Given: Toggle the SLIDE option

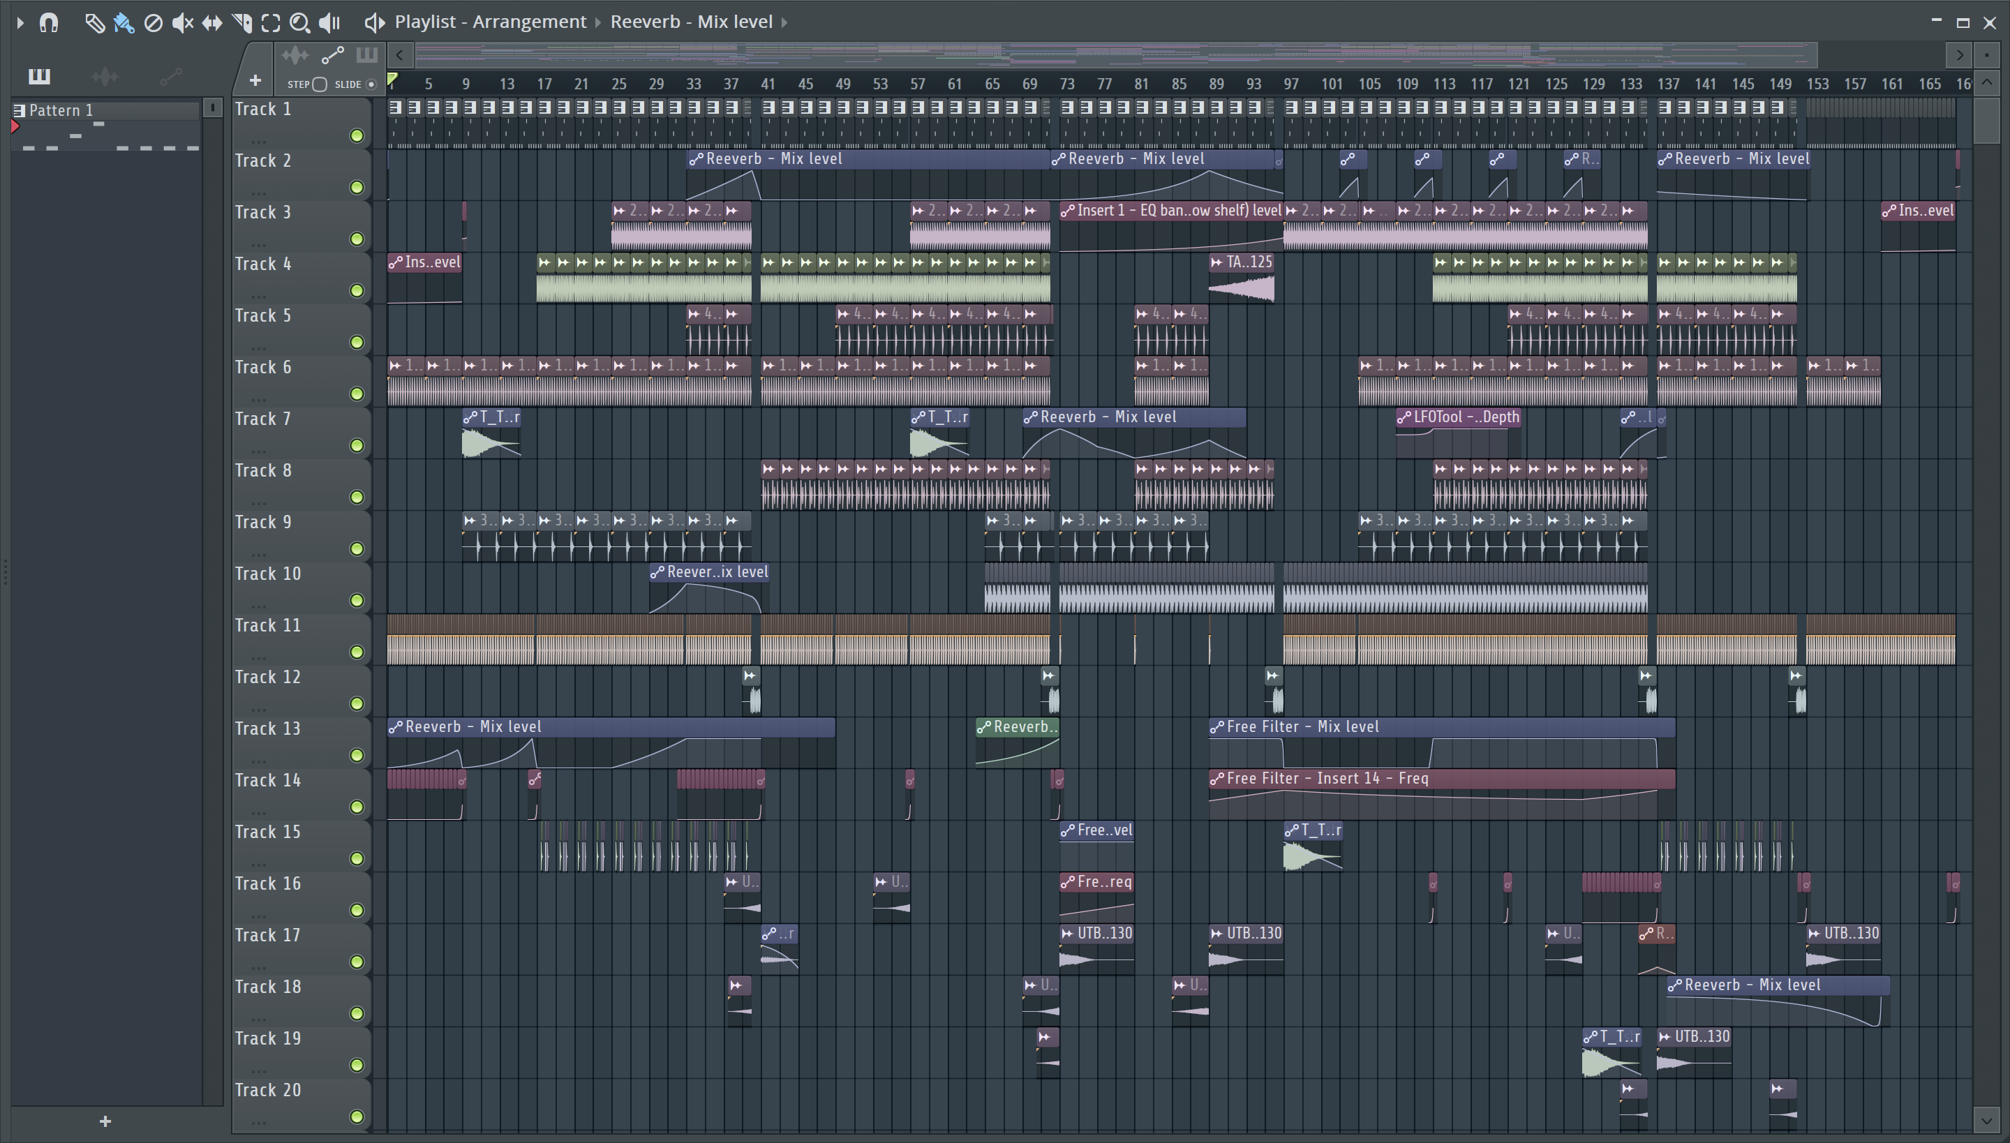Looking at the screenshot, I should coord(371,84).
